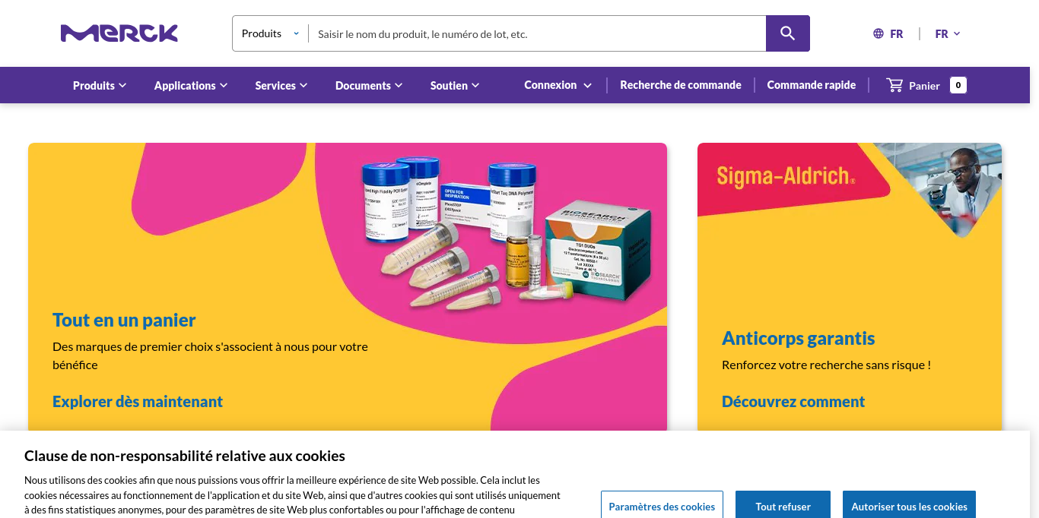The width and height of the screenshot is (1039, 518).
Task: Open Commande rapide link
Action: [812, 85]
